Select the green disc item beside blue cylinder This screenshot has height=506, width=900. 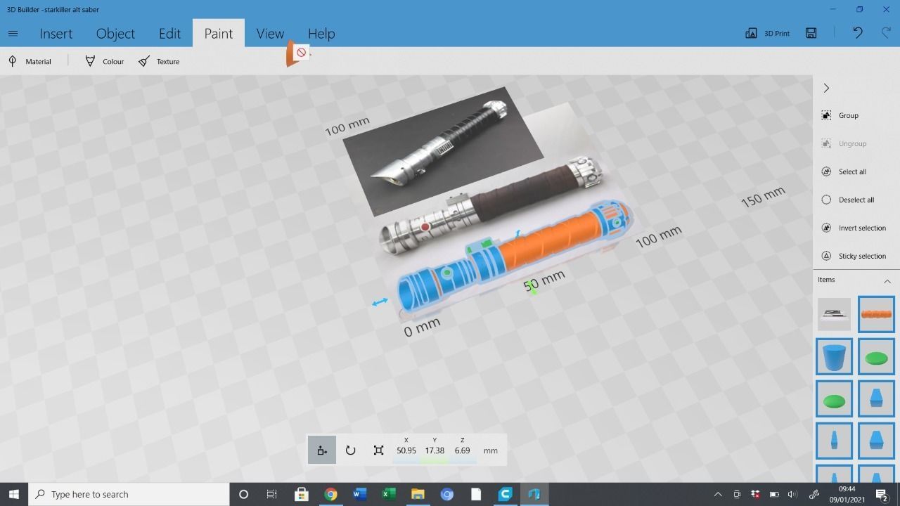pos(876,356)
